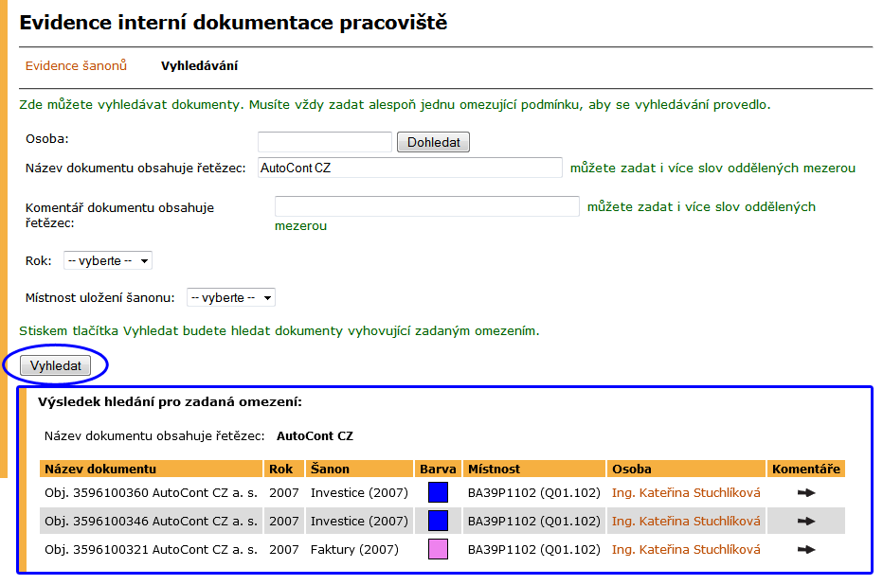Click the Faktury (2007) cell
Viewport: 883px width, 585px height.
click(354, 550)
